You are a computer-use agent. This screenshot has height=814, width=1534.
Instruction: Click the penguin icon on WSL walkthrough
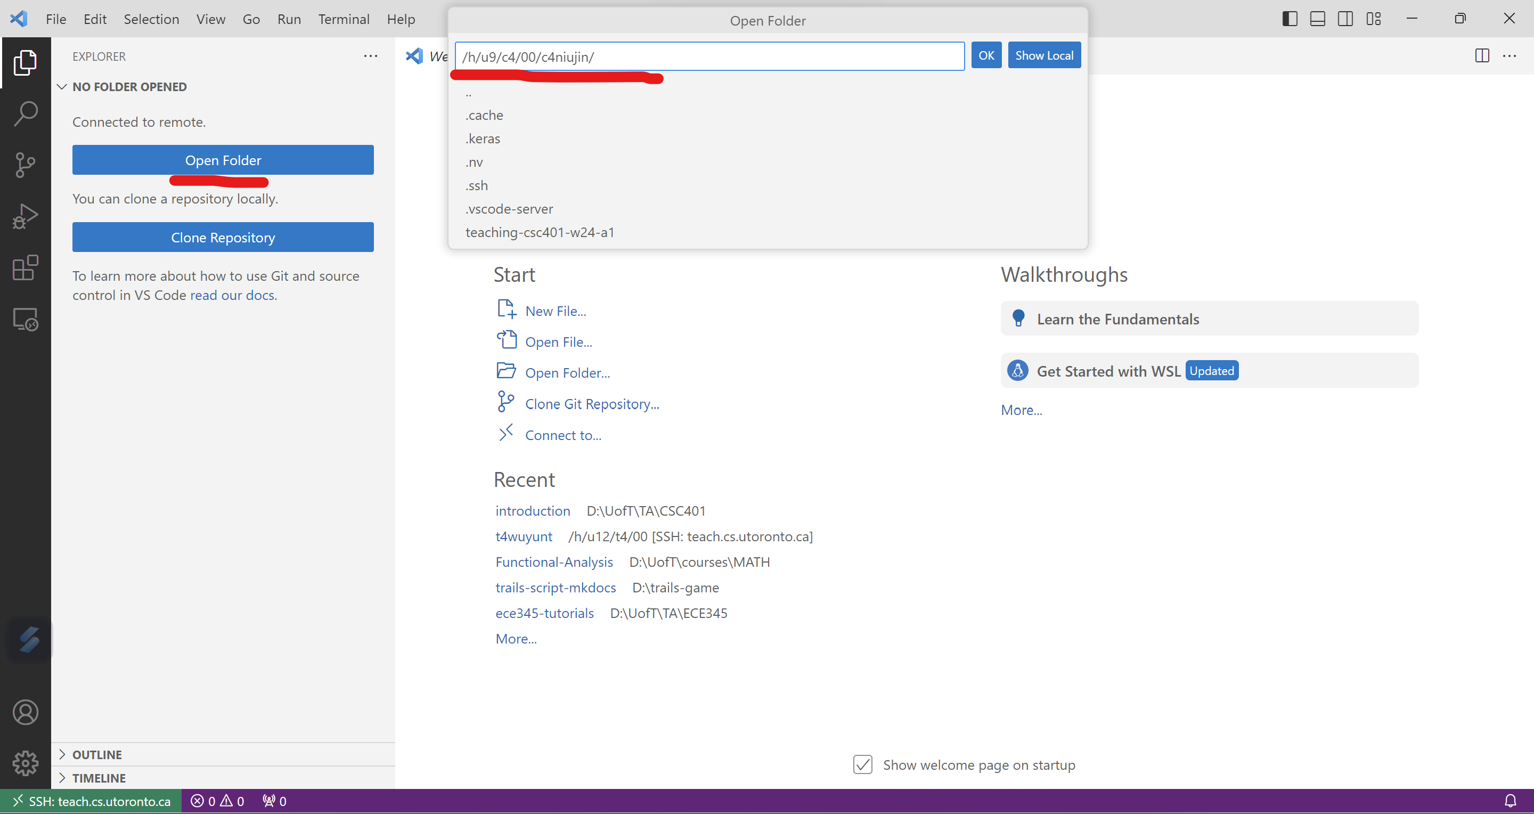pyautogui.click(x=1018, y=370)
